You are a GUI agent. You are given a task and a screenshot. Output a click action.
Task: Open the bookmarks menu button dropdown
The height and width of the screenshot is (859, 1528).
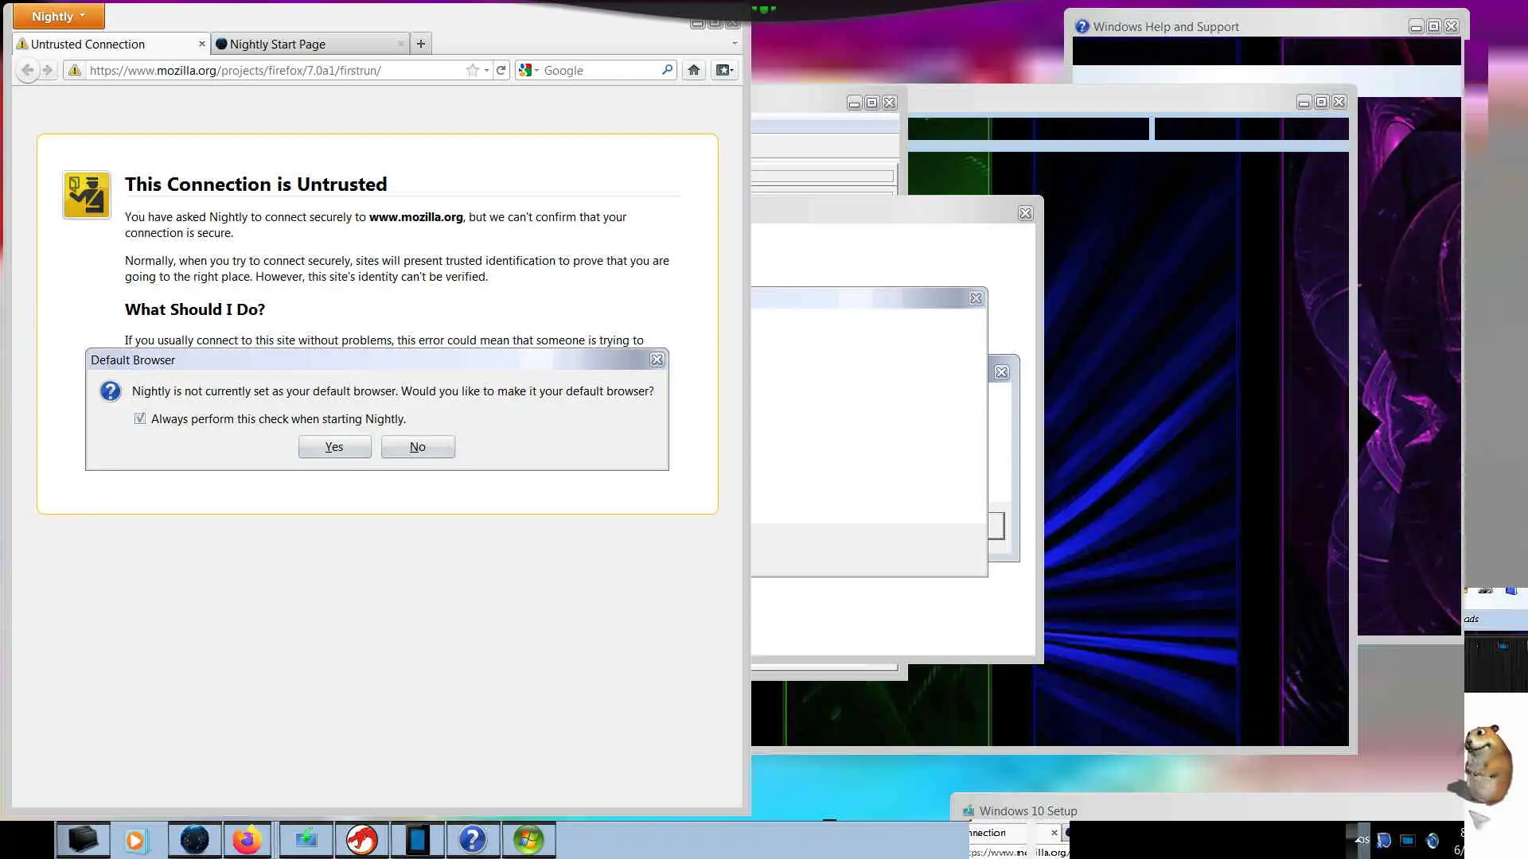coord(724,70)
